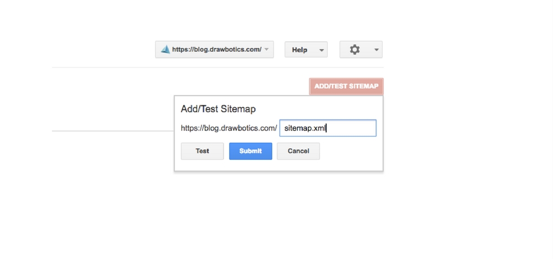Open the blog.drawbotics.com property dropdown arrow

(267, 50)
